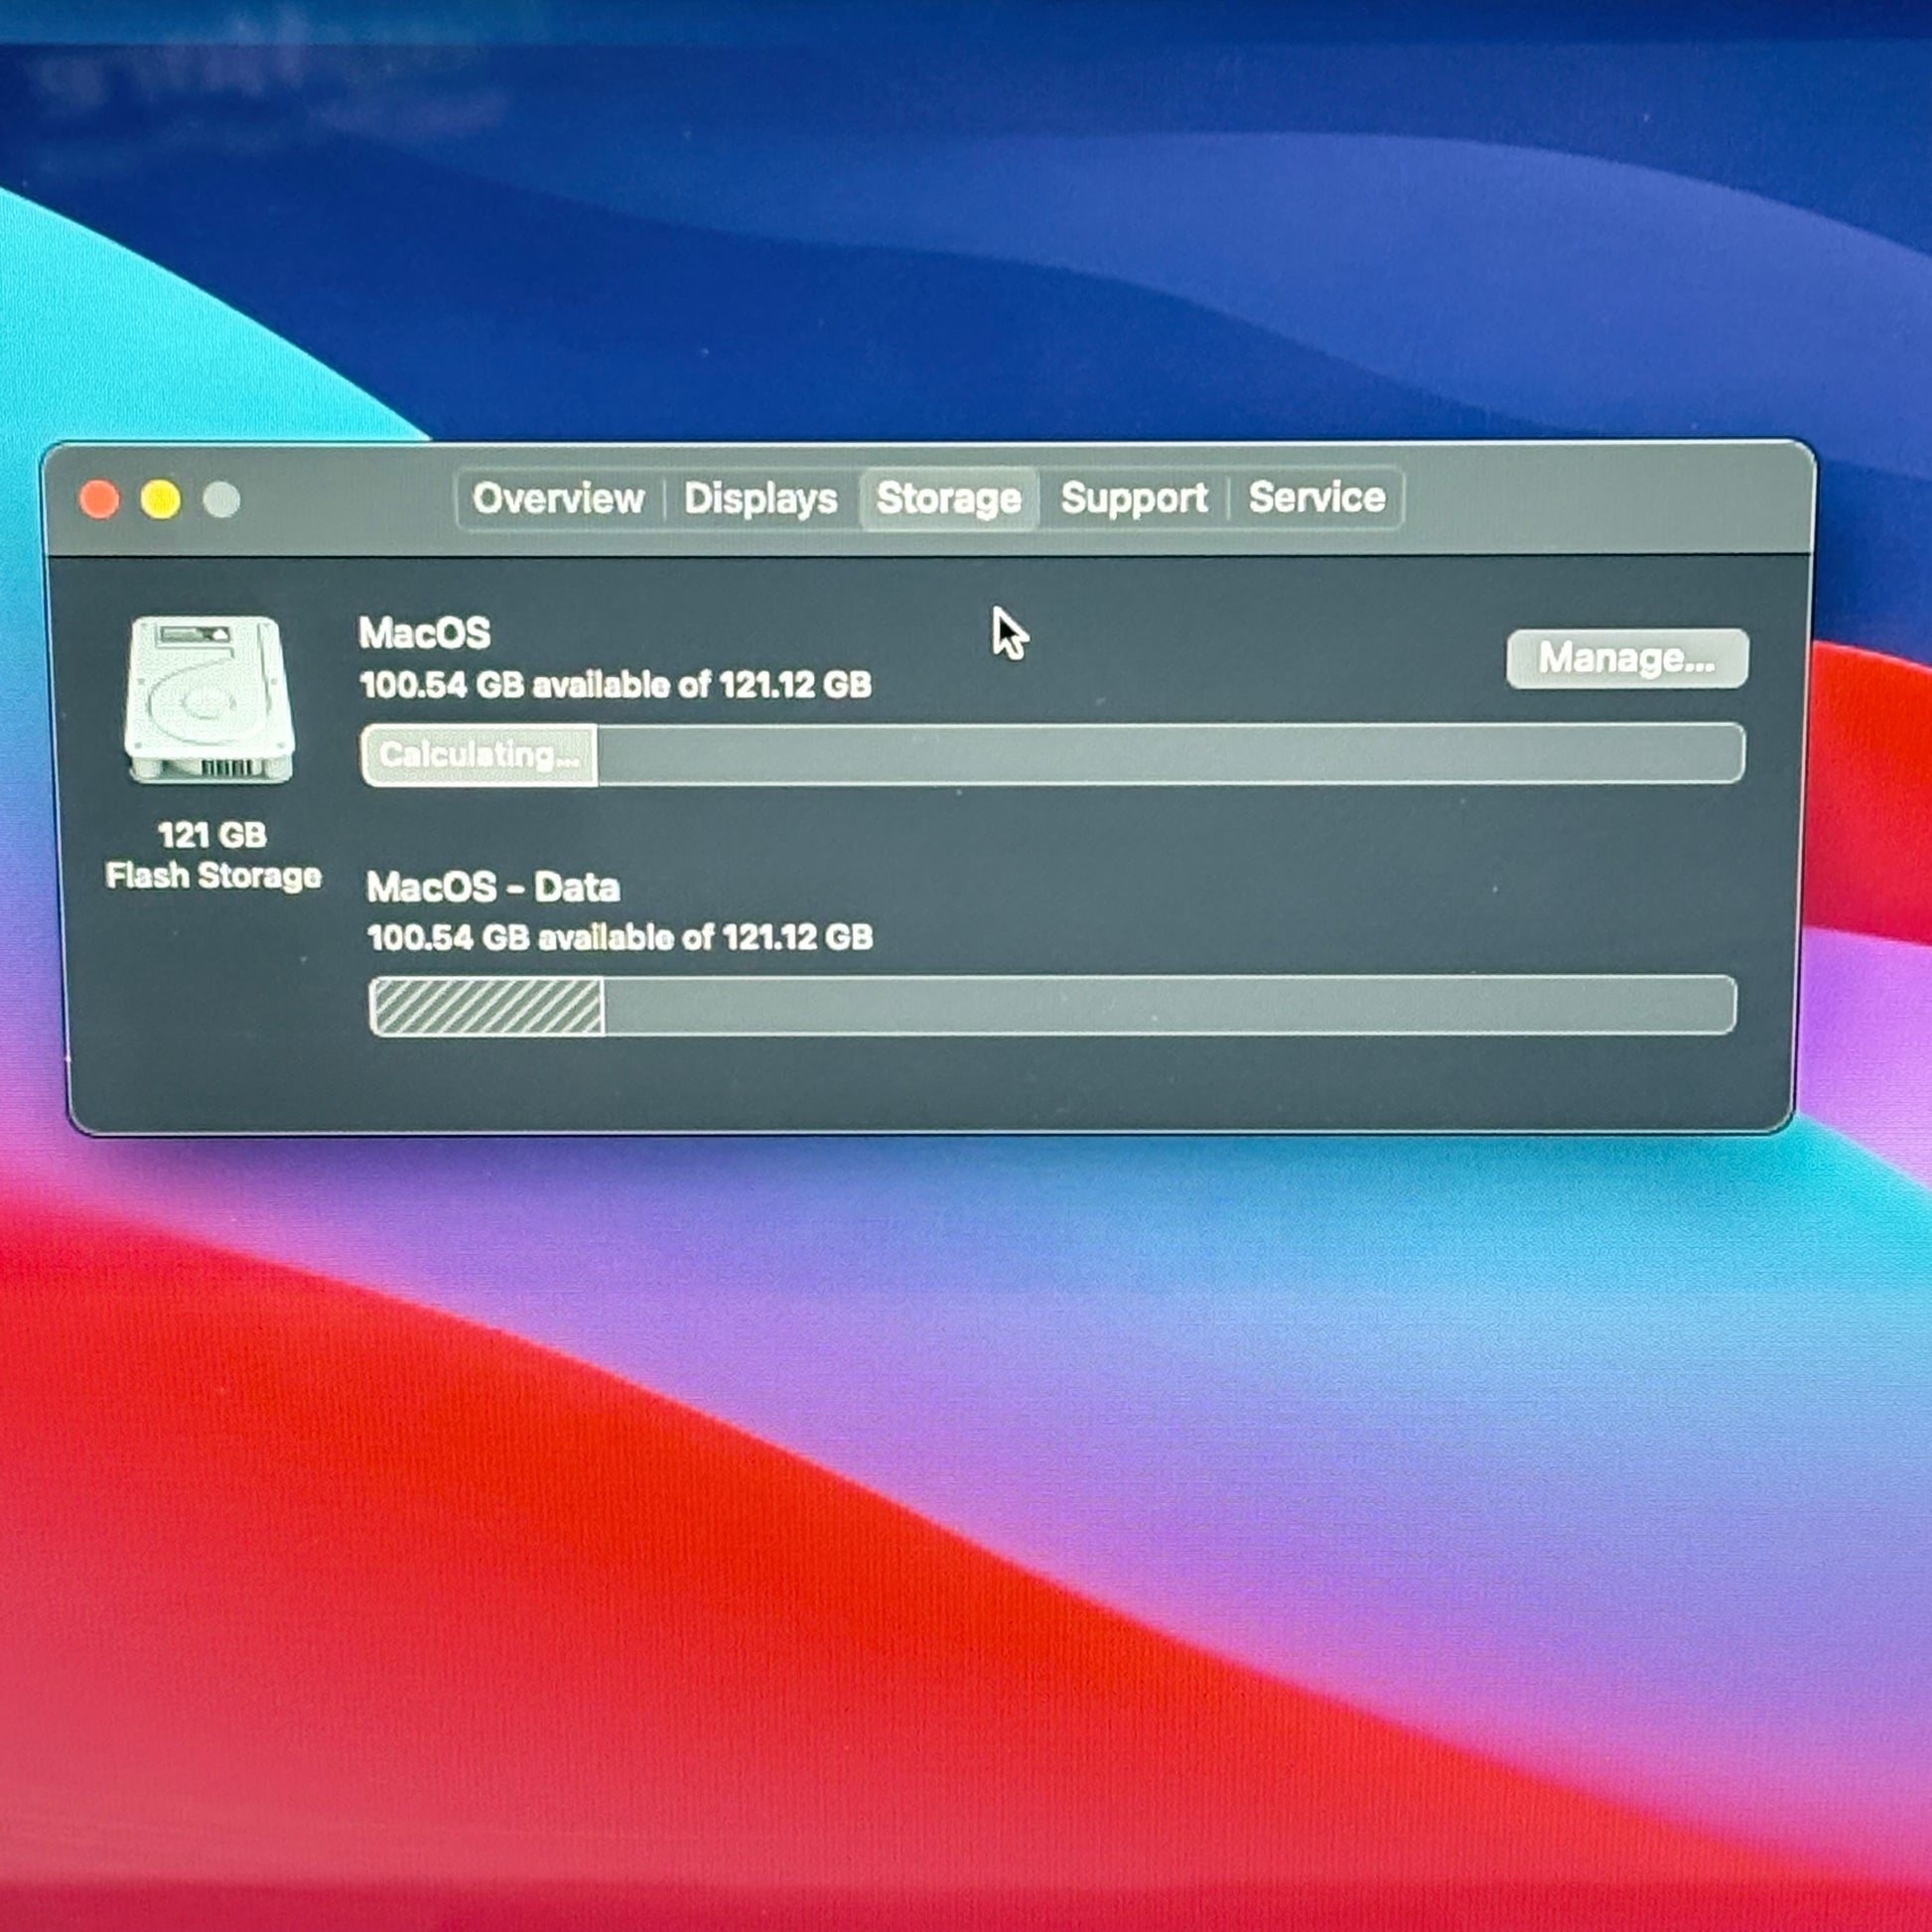Switch to the Displays tab
Screen dimensions: 1932x1932
[x=760, y=498]
